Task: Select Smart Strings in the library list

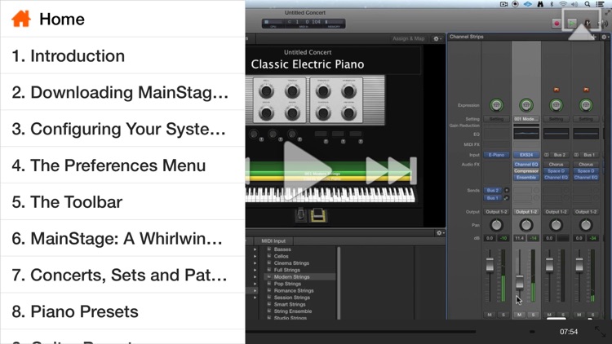Action: 290,304
